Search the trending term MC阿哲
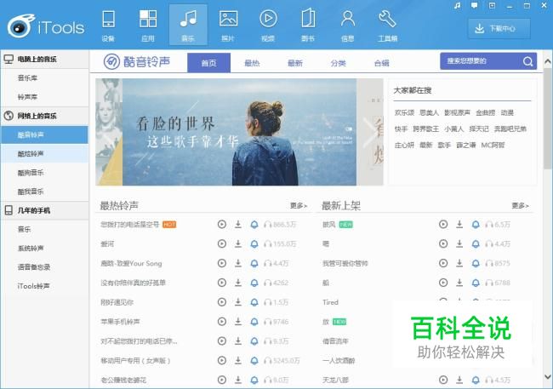Image resolution: width=553 pixels, height=389 pixels. click(493, 145)
